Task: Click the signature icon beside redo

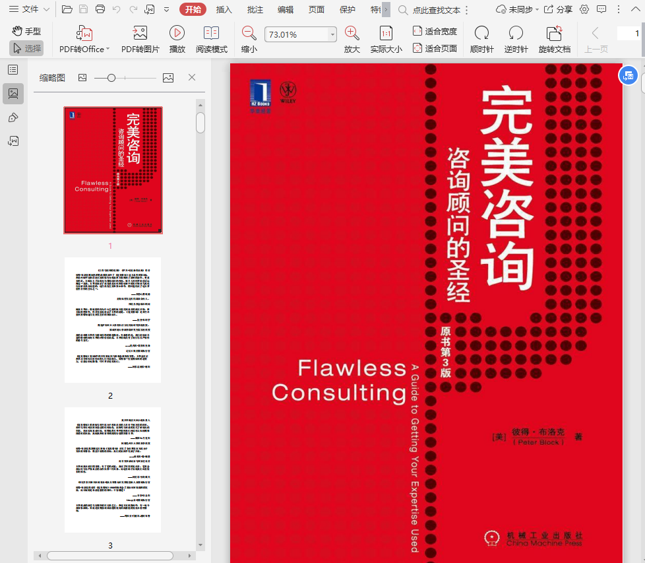Action: tap(150, 9)
